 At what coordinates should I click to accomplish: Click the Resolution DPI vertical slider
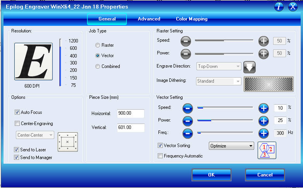(60, 63)
